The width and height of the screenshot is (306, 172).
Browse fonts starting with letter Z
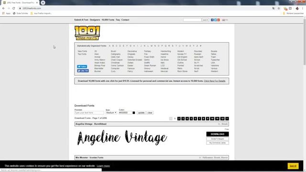click(197, 46)
